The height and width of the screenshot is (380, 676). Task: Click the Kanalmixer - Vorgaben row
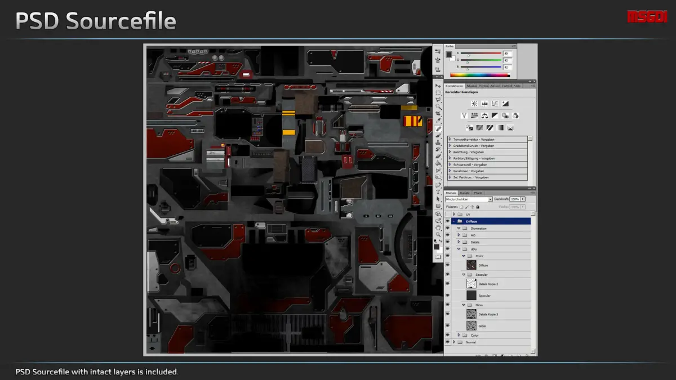point(488,171)
